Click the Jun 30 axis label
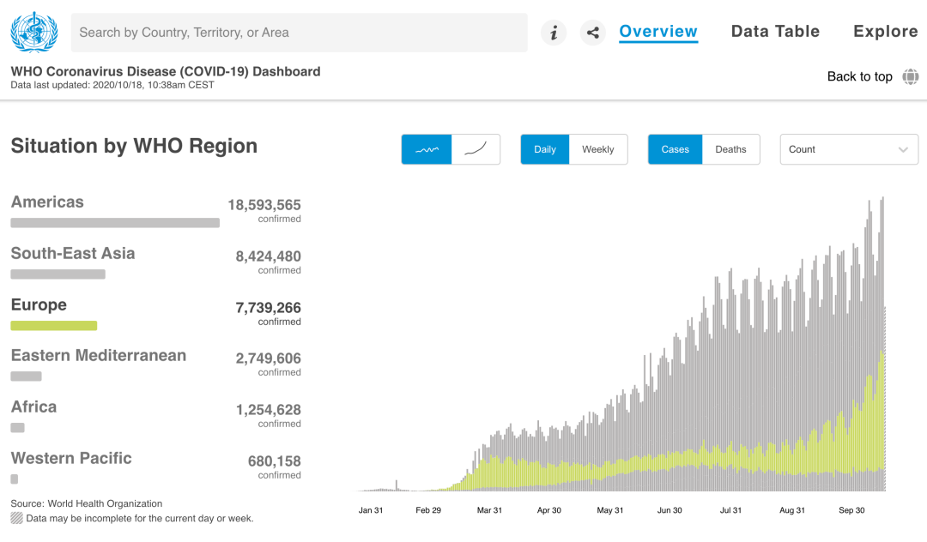Screen dimensions: 927x542 pos(669,510)
